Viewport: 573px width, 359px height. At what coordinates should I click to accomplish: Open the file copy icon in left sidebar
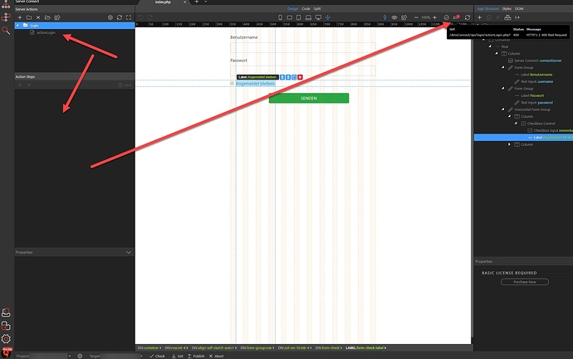6,326
